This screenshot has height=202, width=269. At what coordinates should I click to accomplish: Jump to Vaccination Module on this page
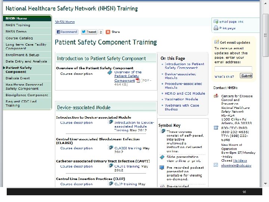coord(181,99)
